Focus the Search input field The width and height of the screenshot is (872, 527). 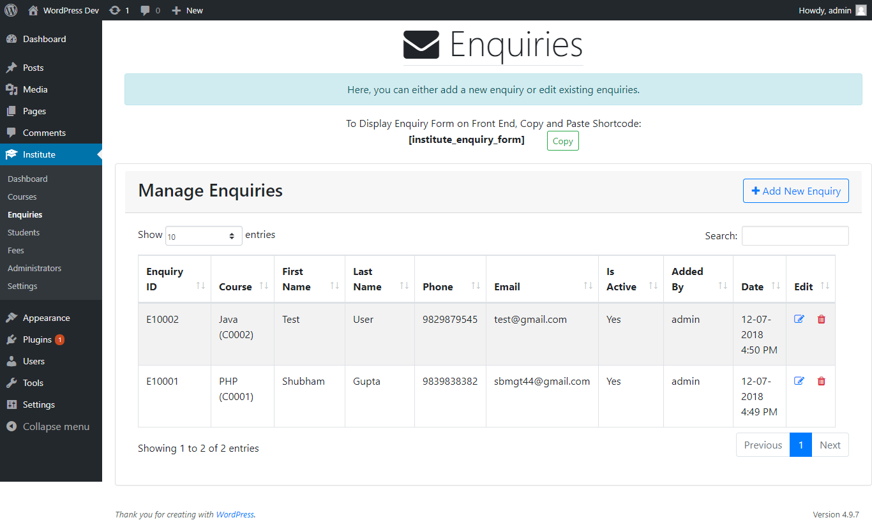(x=795, y=235)
